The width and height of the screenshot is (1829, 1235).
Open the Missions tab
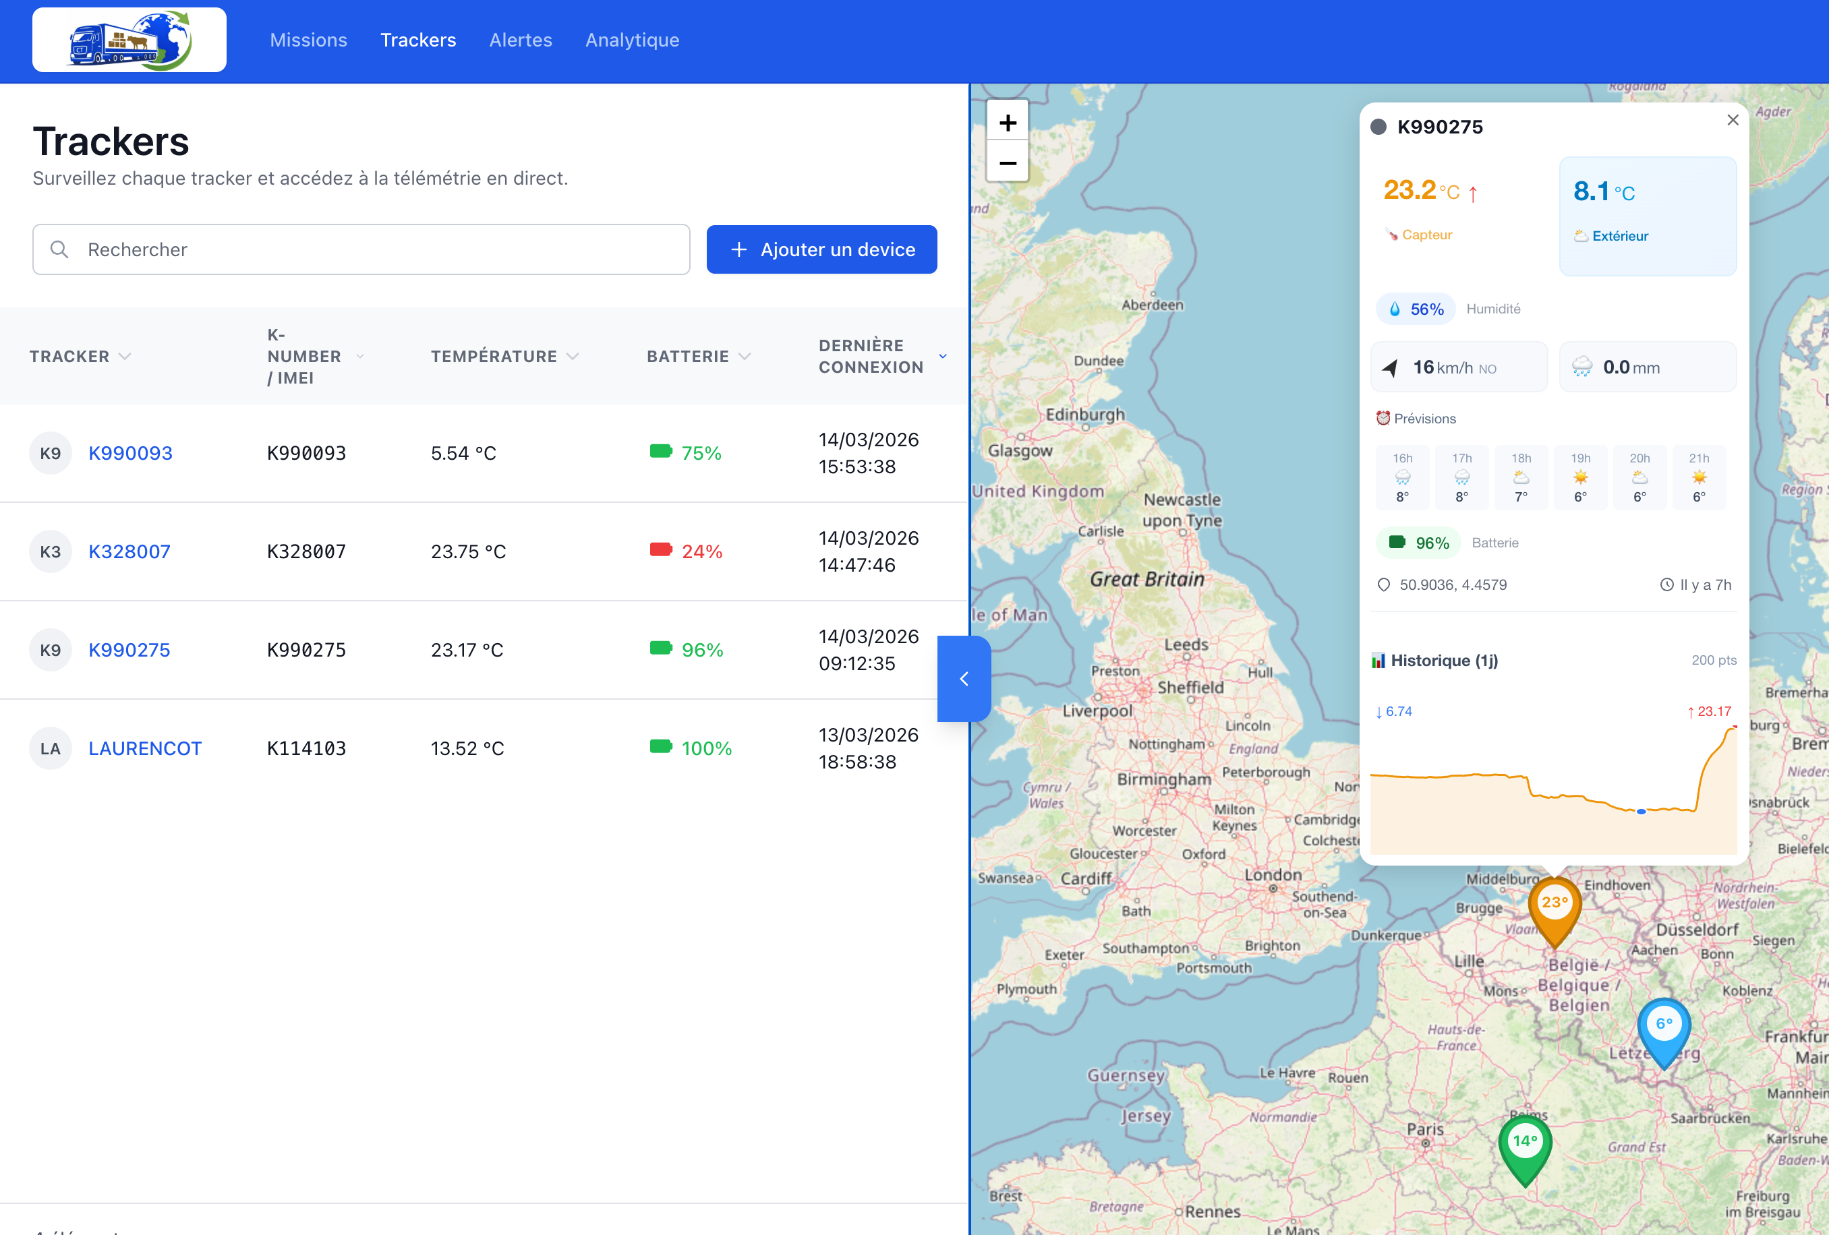[308, 39]
